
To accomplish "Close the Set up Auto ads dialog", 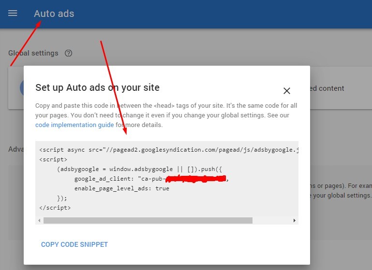I will point(286,91).
